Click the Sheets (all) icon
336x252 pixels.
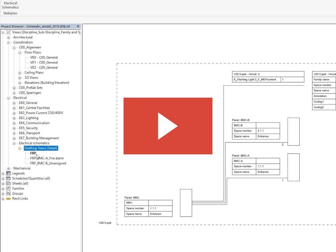point(8,183)
